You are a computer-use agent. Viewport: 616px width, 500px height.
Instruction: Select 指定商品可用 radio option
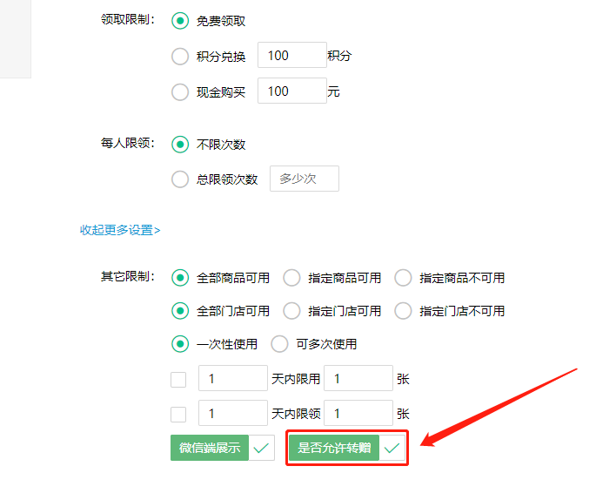pyautogui.click(x=291, y=278)
